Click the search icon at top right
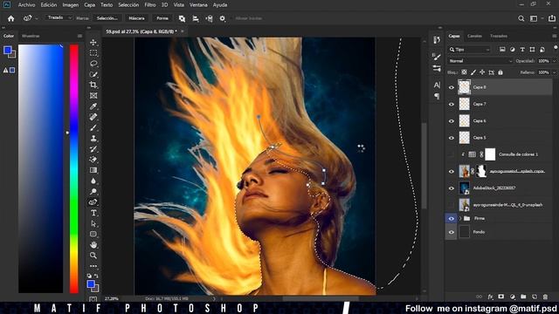 (x=521, y=18)
